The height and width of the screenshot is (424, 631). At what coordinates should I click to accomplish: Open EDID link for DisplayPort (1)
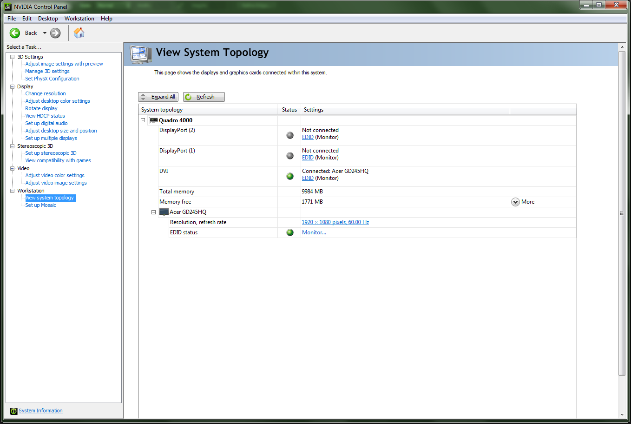click(308, 158)
